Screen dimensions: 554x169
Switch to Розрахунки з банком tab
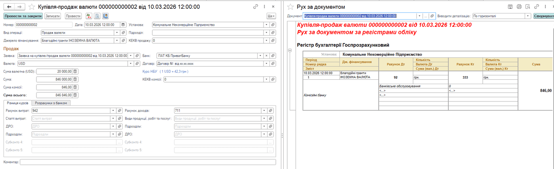point(52,103)
